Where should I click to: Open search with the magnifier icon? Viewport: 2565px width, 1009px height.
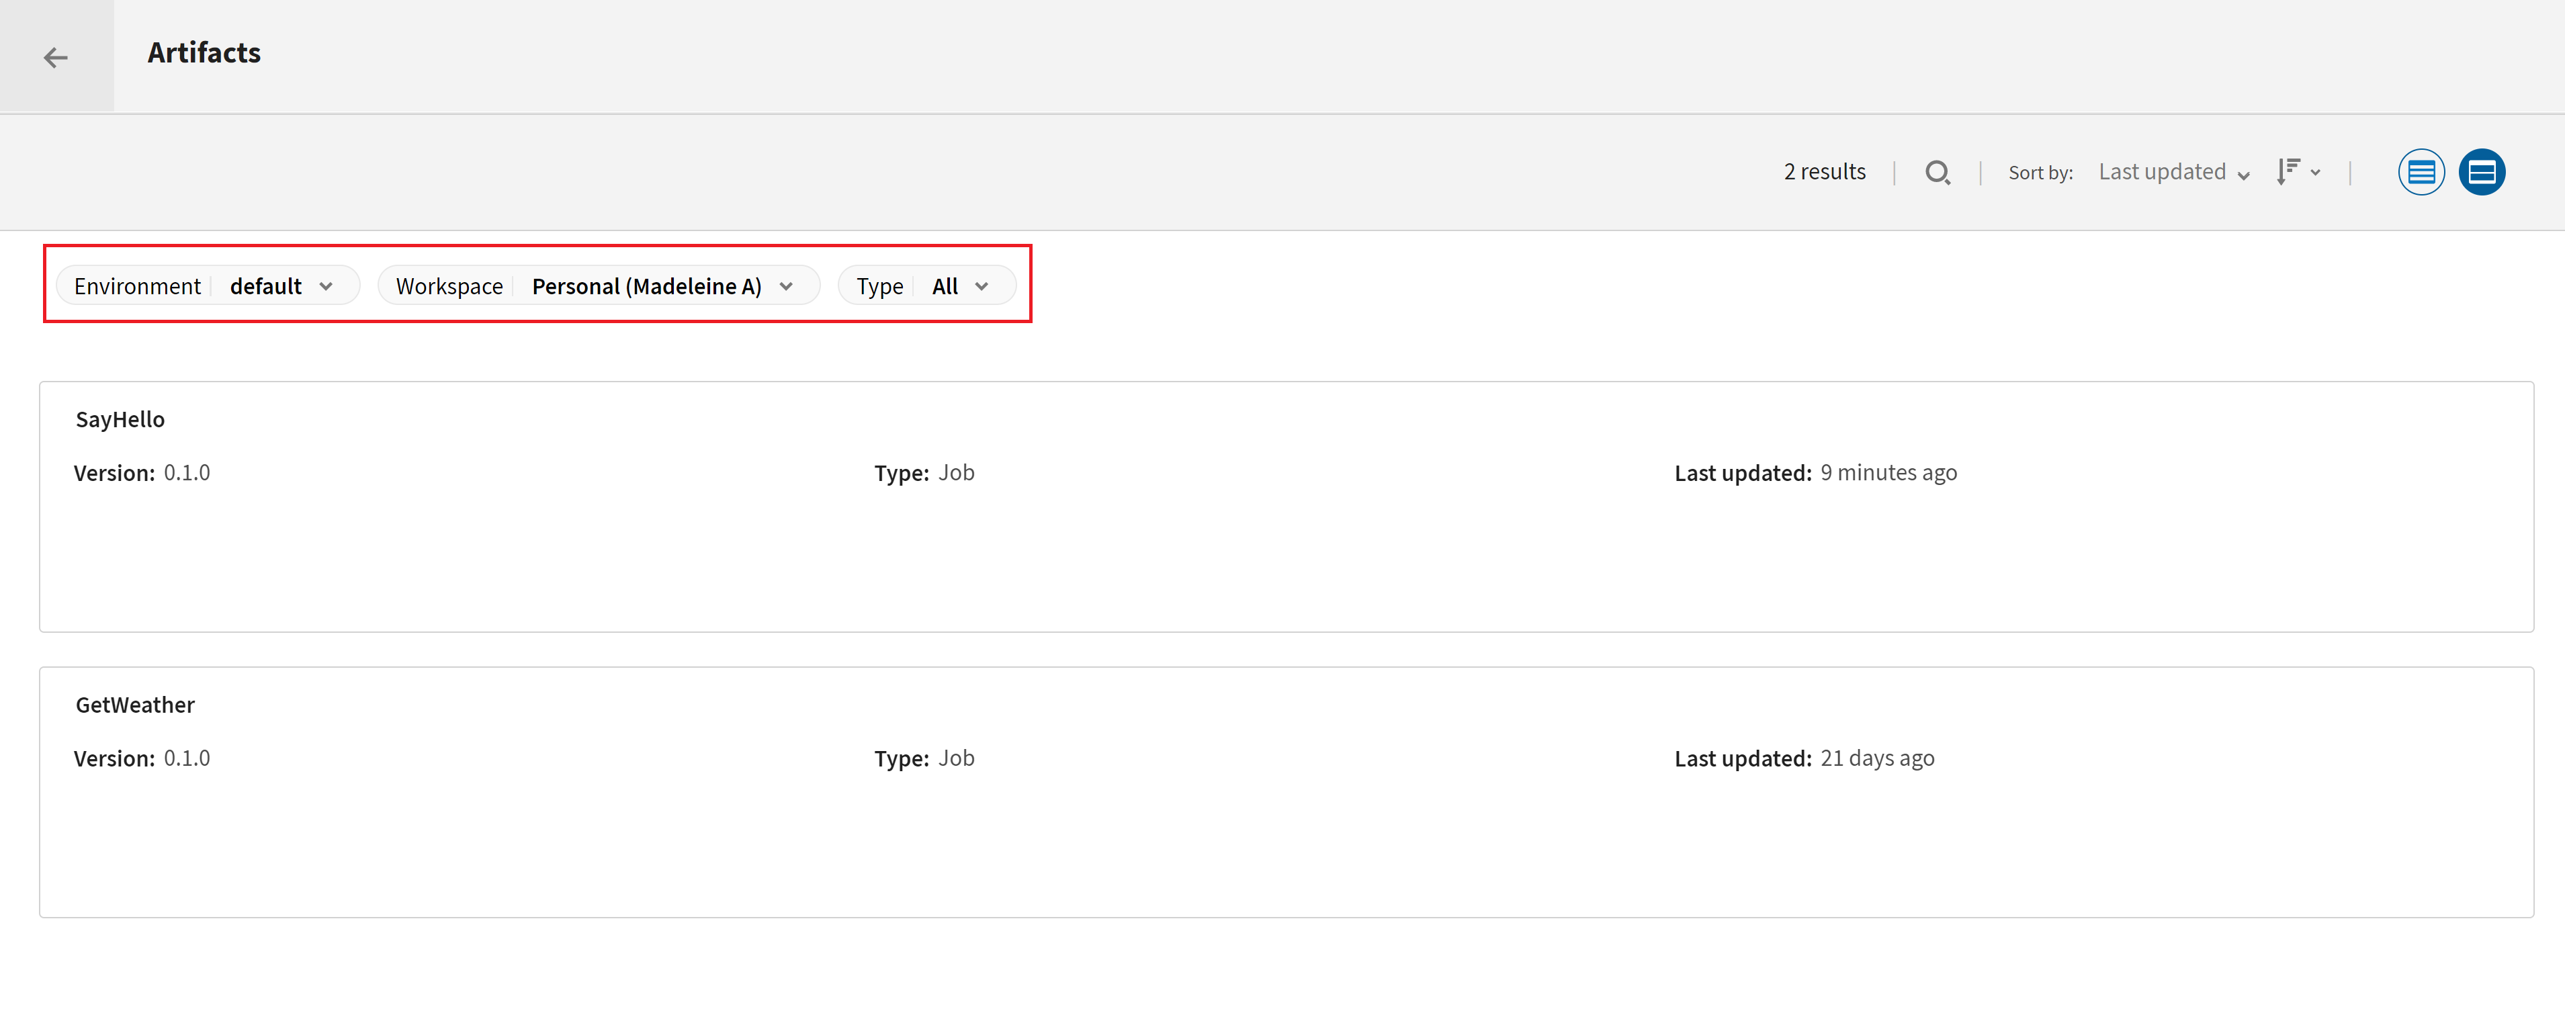(1937, 173)
